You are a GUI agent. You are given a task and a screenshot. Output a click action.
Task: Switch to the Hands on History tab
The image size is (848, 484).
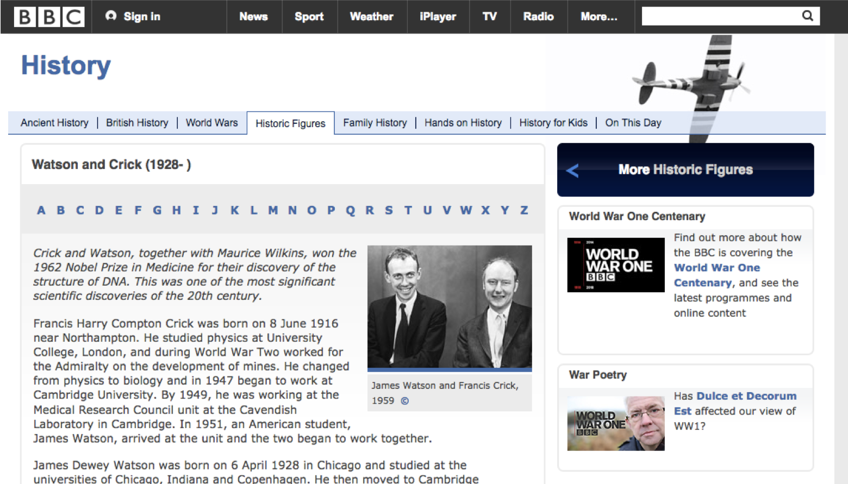(463, 123)
